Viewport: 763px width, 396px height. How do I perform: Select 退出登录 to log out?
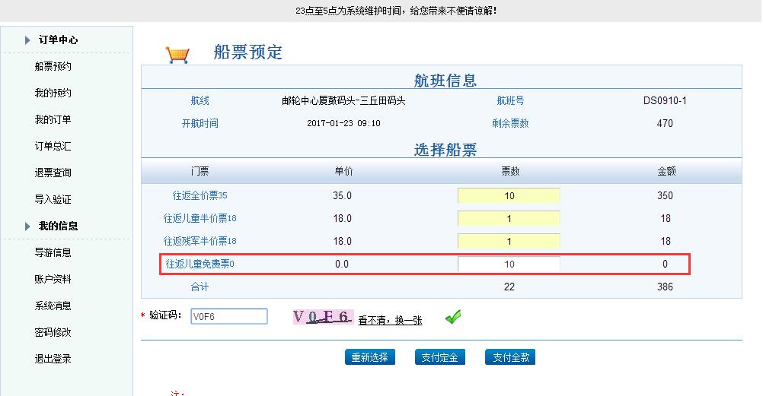click(x=53, y=359)
